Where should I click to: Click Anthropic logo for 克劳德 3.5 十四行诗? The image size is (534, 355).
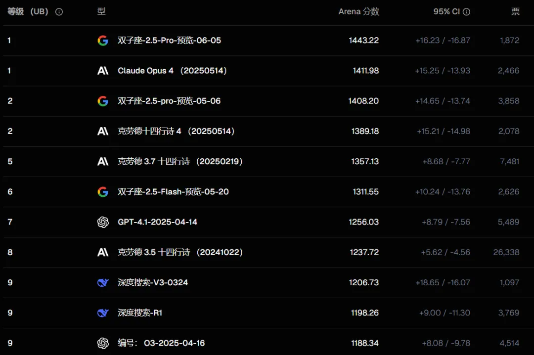tap(103, 253)
